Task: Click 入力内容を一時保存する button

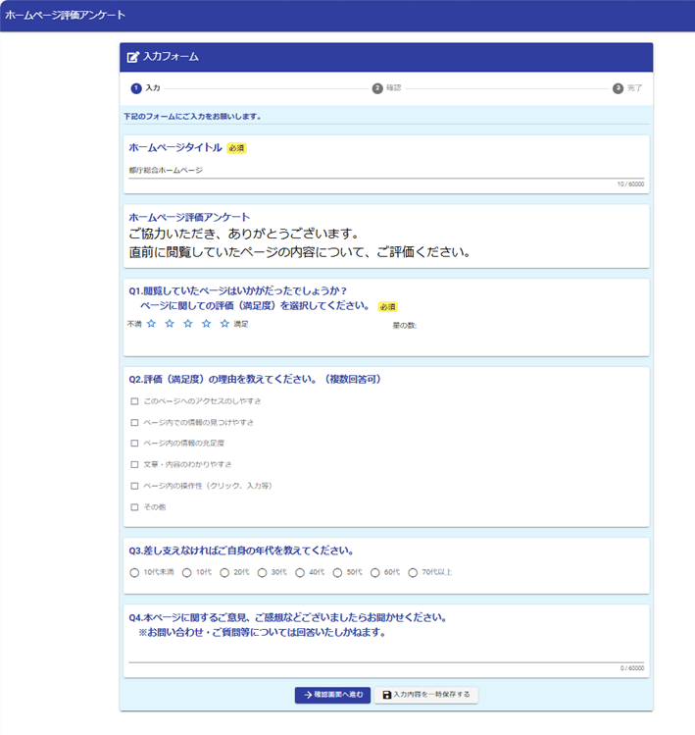Action: tap(425, 695)
